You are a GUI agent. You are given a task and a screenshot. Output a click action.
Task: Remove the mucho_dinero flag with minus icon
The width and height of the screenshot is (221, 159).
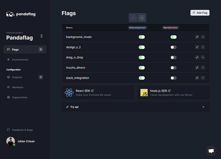click(x=203, y=68)
